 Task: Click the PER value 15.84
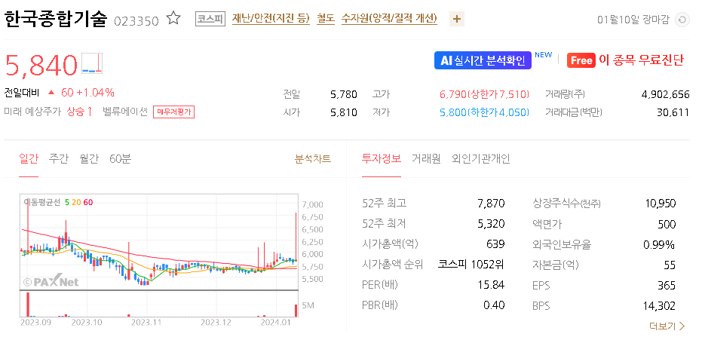(492, 285)
